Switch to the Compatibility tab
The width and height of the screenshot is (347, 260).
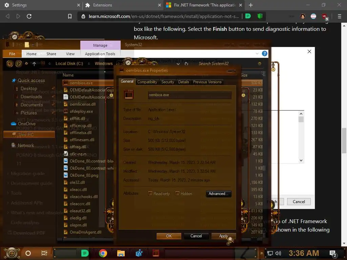(x=147, y=82)
